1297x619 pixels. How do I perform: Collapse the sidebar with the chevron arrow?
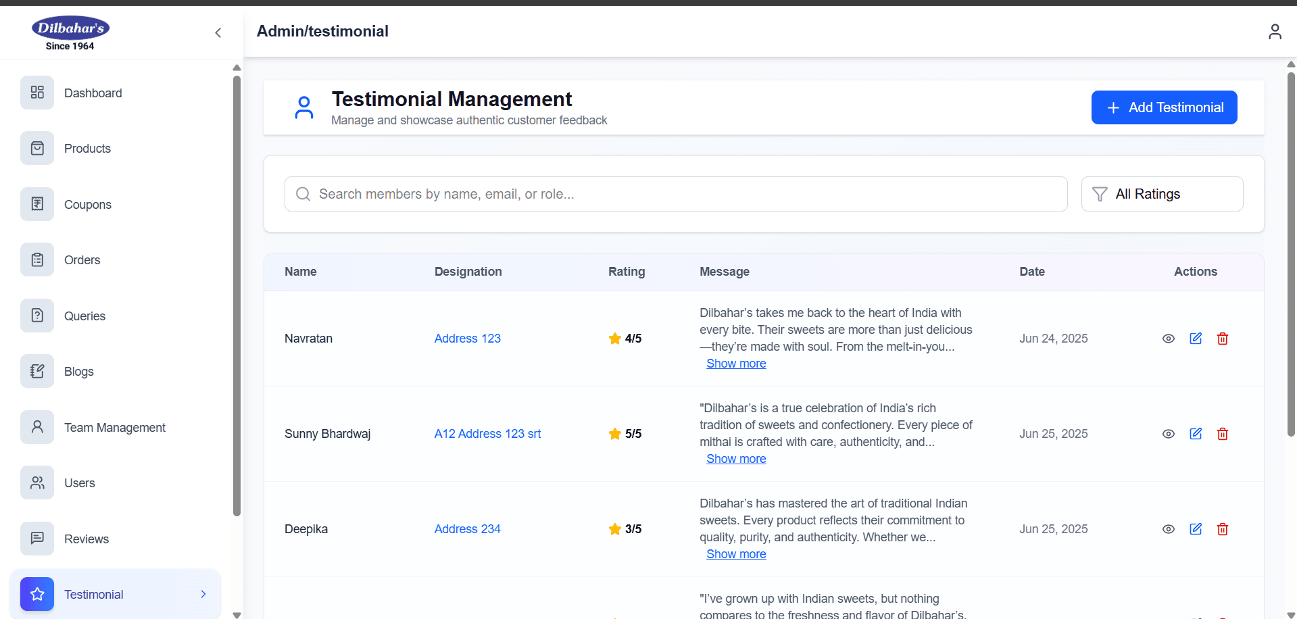pyautogui.click(x=218, y=32)
